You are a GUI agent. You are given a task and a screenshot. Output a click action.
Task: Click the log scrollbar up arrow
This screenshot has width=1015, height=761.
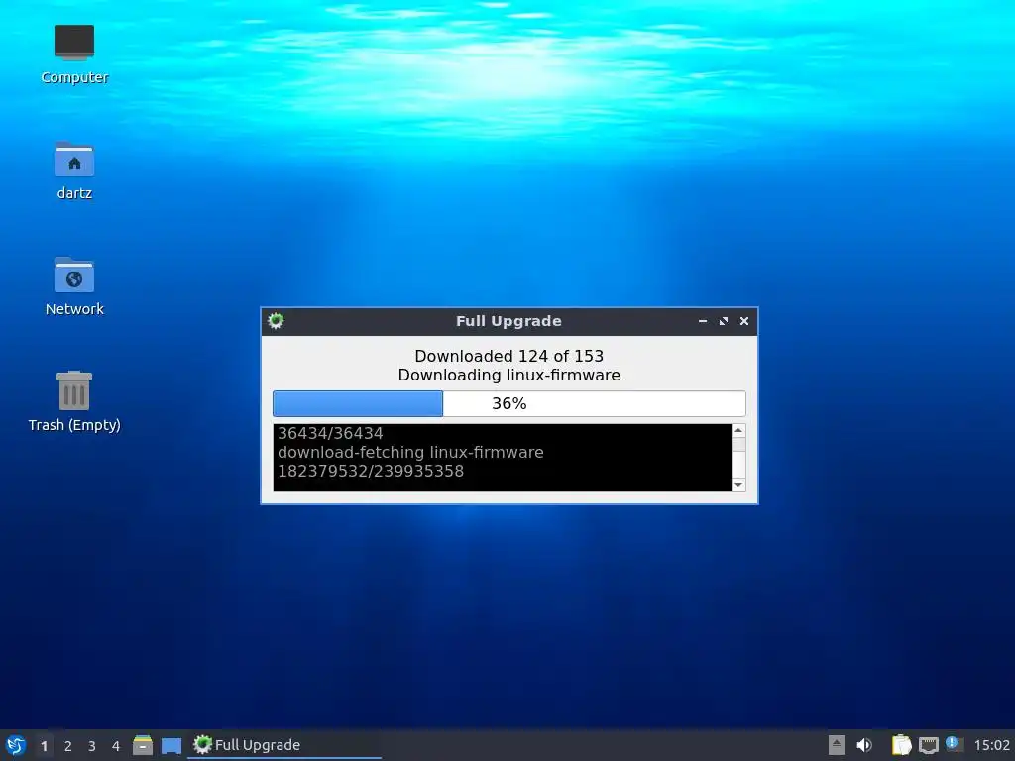738,430
